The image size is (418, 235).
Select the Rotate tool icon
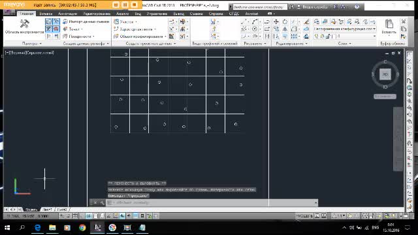pos(285,22)
